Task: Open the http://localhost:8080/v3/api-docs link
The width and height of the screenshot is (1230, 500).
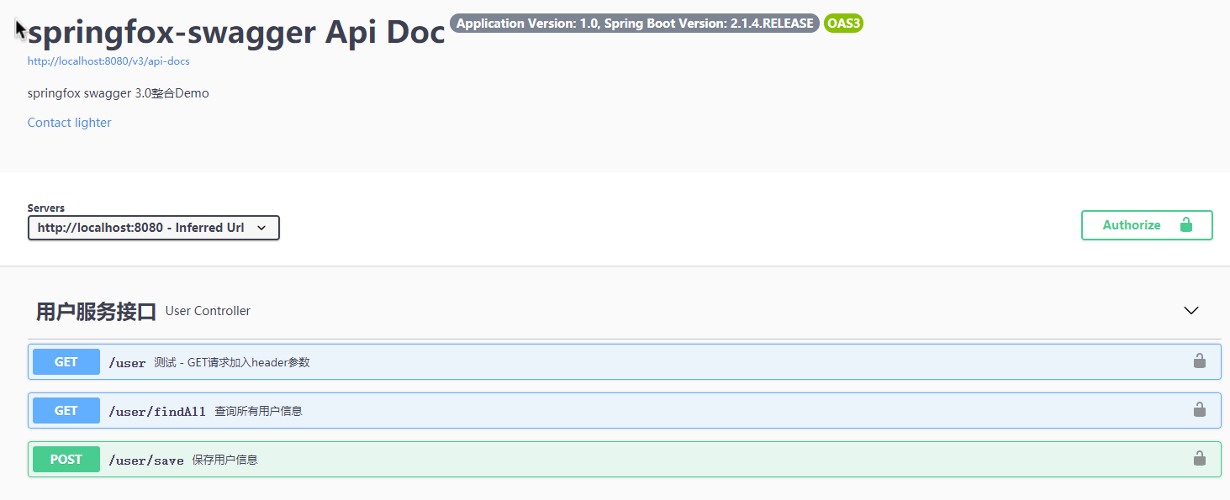Action: (108, 61)
